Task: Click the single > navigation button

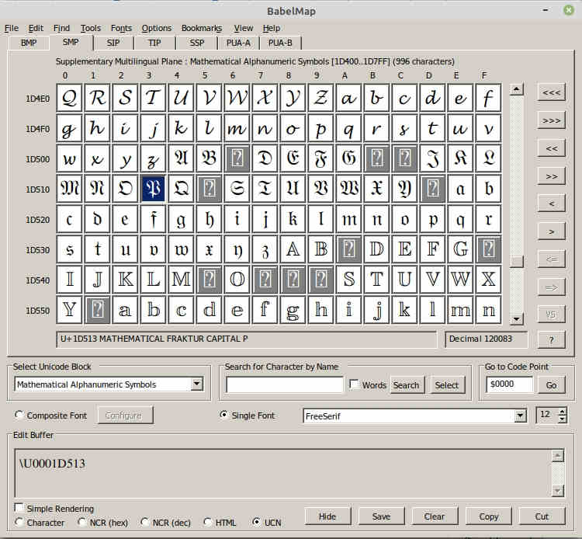Action: point(552,231)
